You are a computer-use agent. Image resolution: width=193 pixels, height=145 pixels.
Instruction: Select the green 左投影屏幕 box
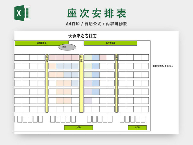[42, 43]
